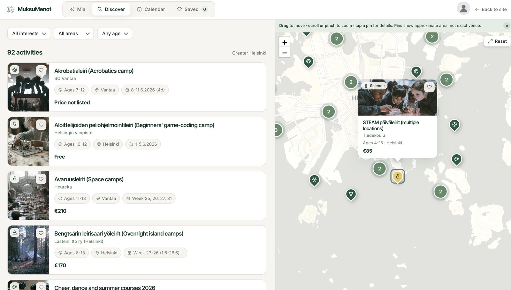Reset the map view
This screenshot has height=290, width=511.
coord(497,41)
